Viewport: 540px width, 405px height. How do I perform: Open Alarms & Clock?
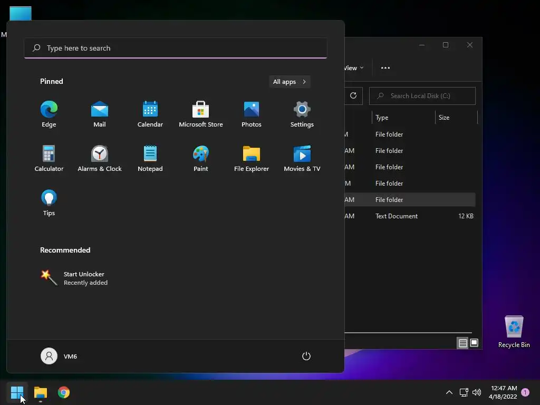click(x=100, y=159)
